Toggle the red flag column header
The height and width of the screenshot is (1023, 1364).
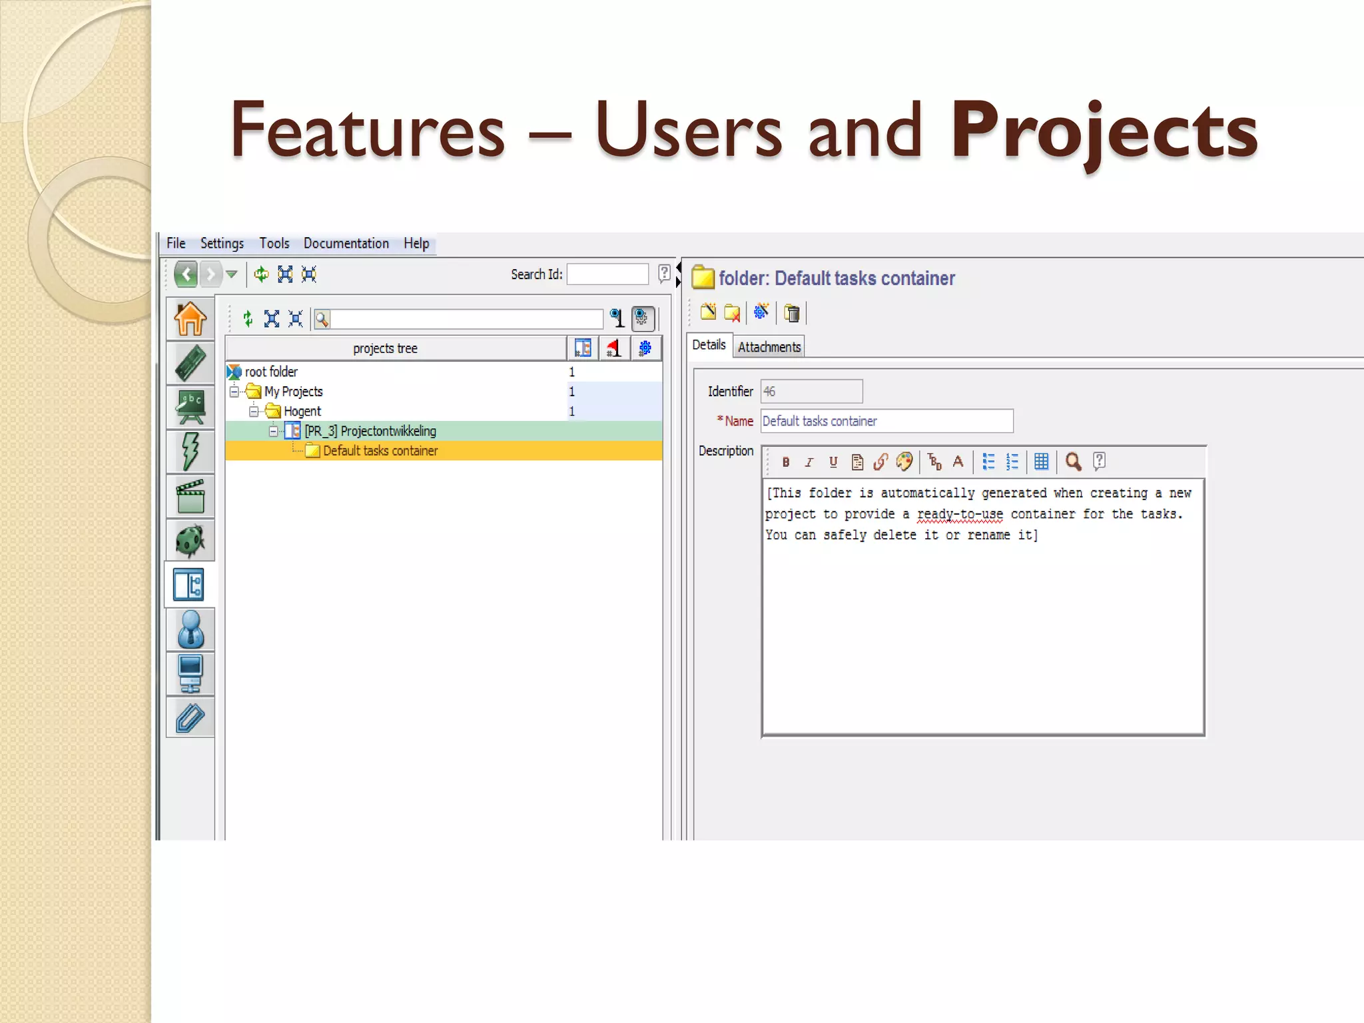click(x=613, y=348)
